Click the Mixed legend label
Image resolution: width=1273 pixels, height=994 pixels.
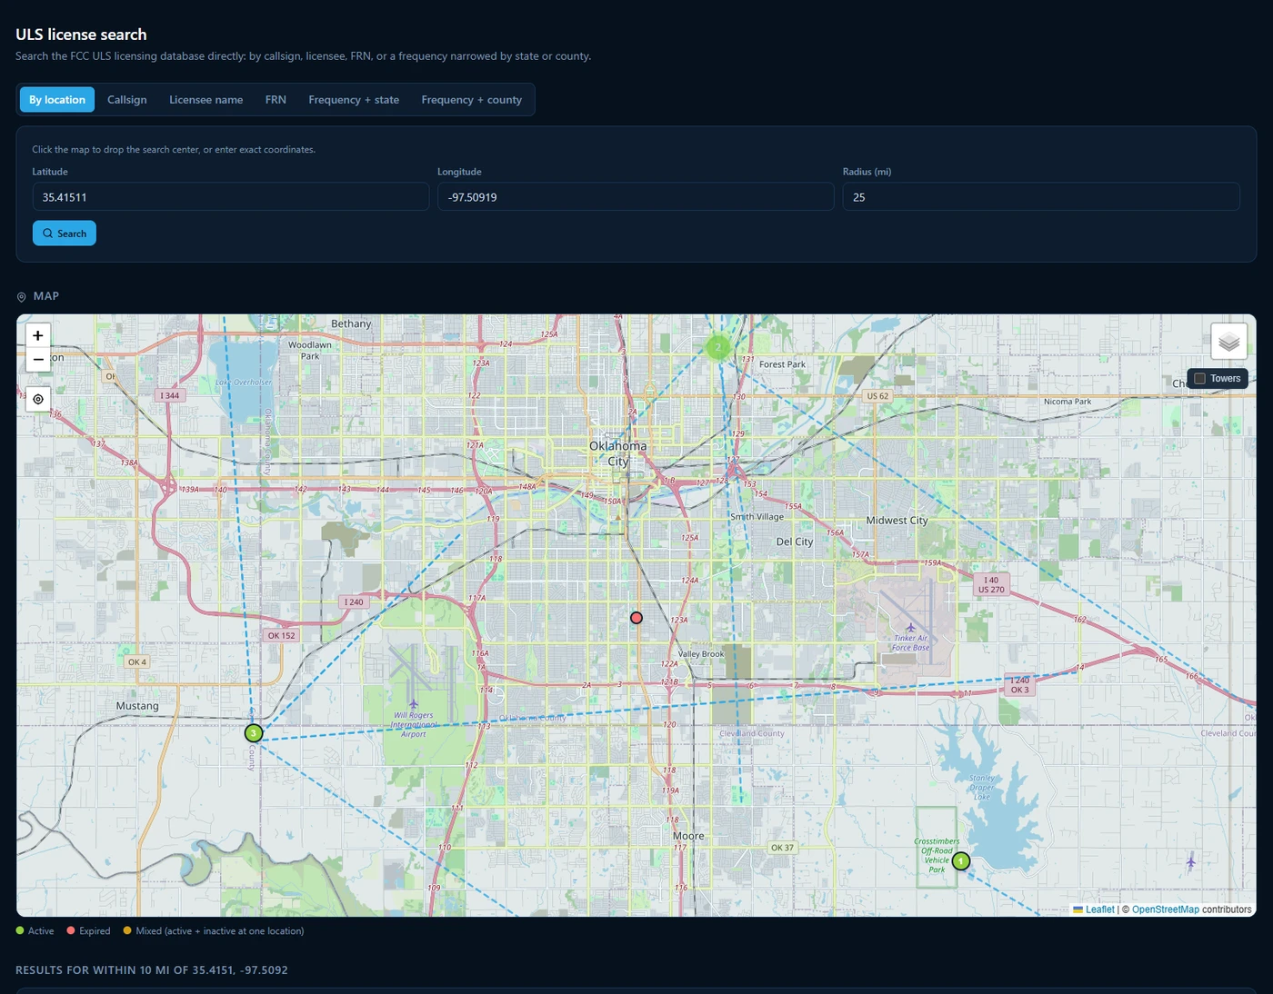[x=220, y=931]
